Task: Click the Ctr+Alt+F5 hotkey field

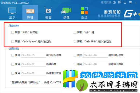Action: coord(33,55)
